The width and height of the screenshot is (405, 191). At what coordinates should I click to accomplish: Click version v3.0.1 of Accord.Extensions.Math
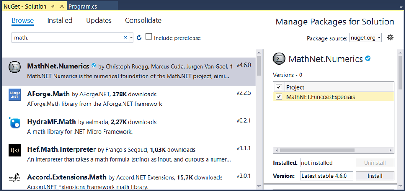coord(243,176)
